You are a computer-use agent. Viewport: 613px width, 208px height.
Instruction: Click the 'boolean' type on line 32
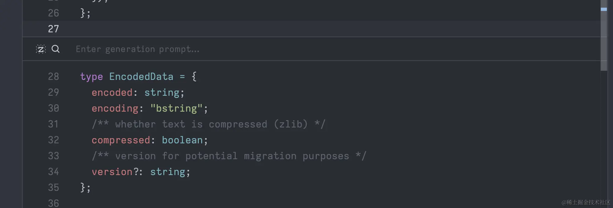point(182,140)
